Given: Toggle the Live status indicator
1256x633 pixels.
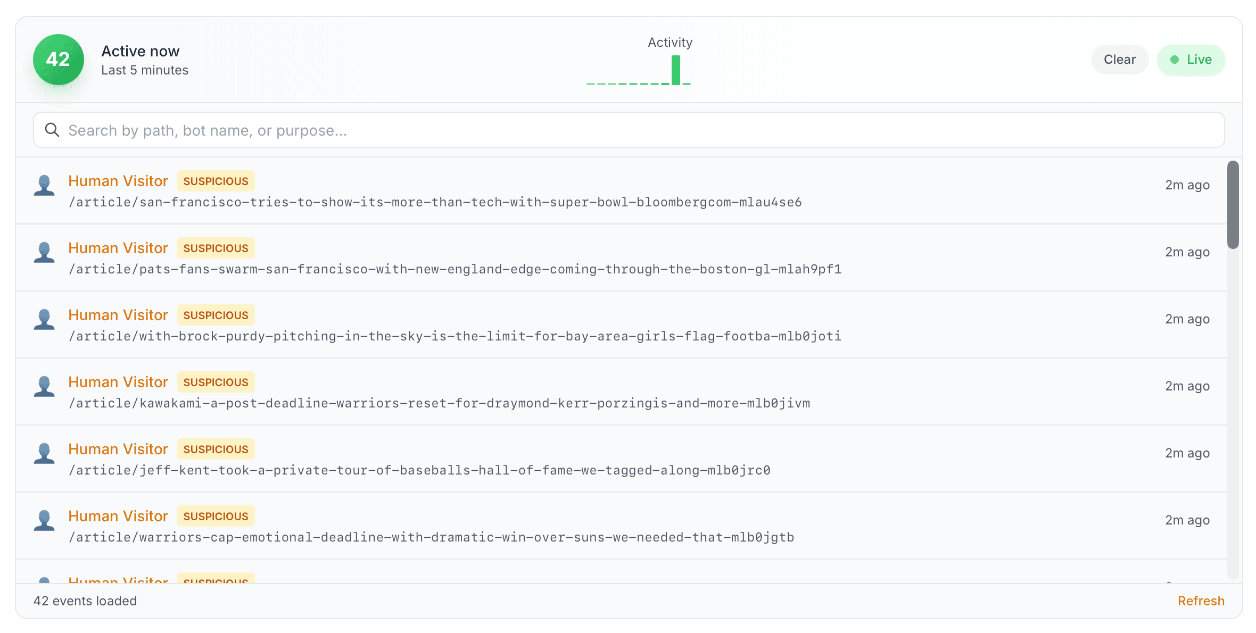Looking at the screenshot, I should pos(1191,60).
